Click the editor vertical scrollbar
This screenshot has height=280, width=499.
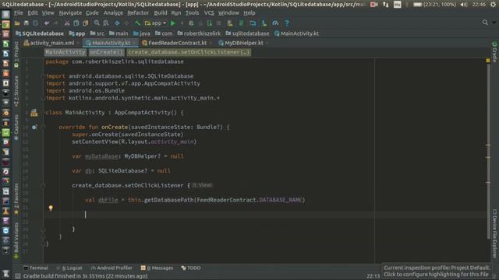tap(488, 152)
